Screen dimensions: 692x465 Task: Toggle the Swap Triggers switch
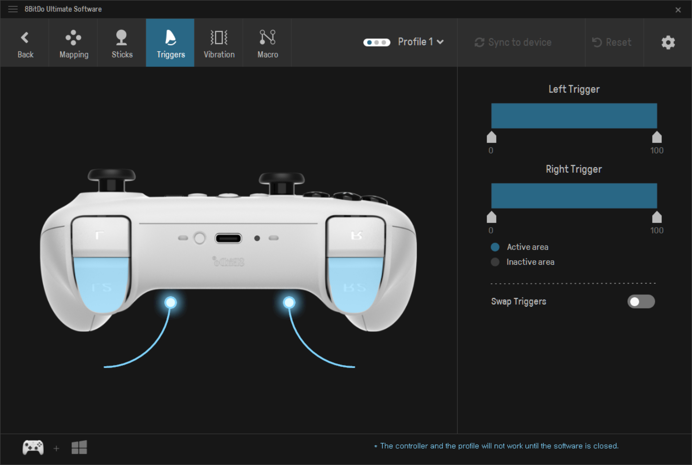(x=641, y=301)
